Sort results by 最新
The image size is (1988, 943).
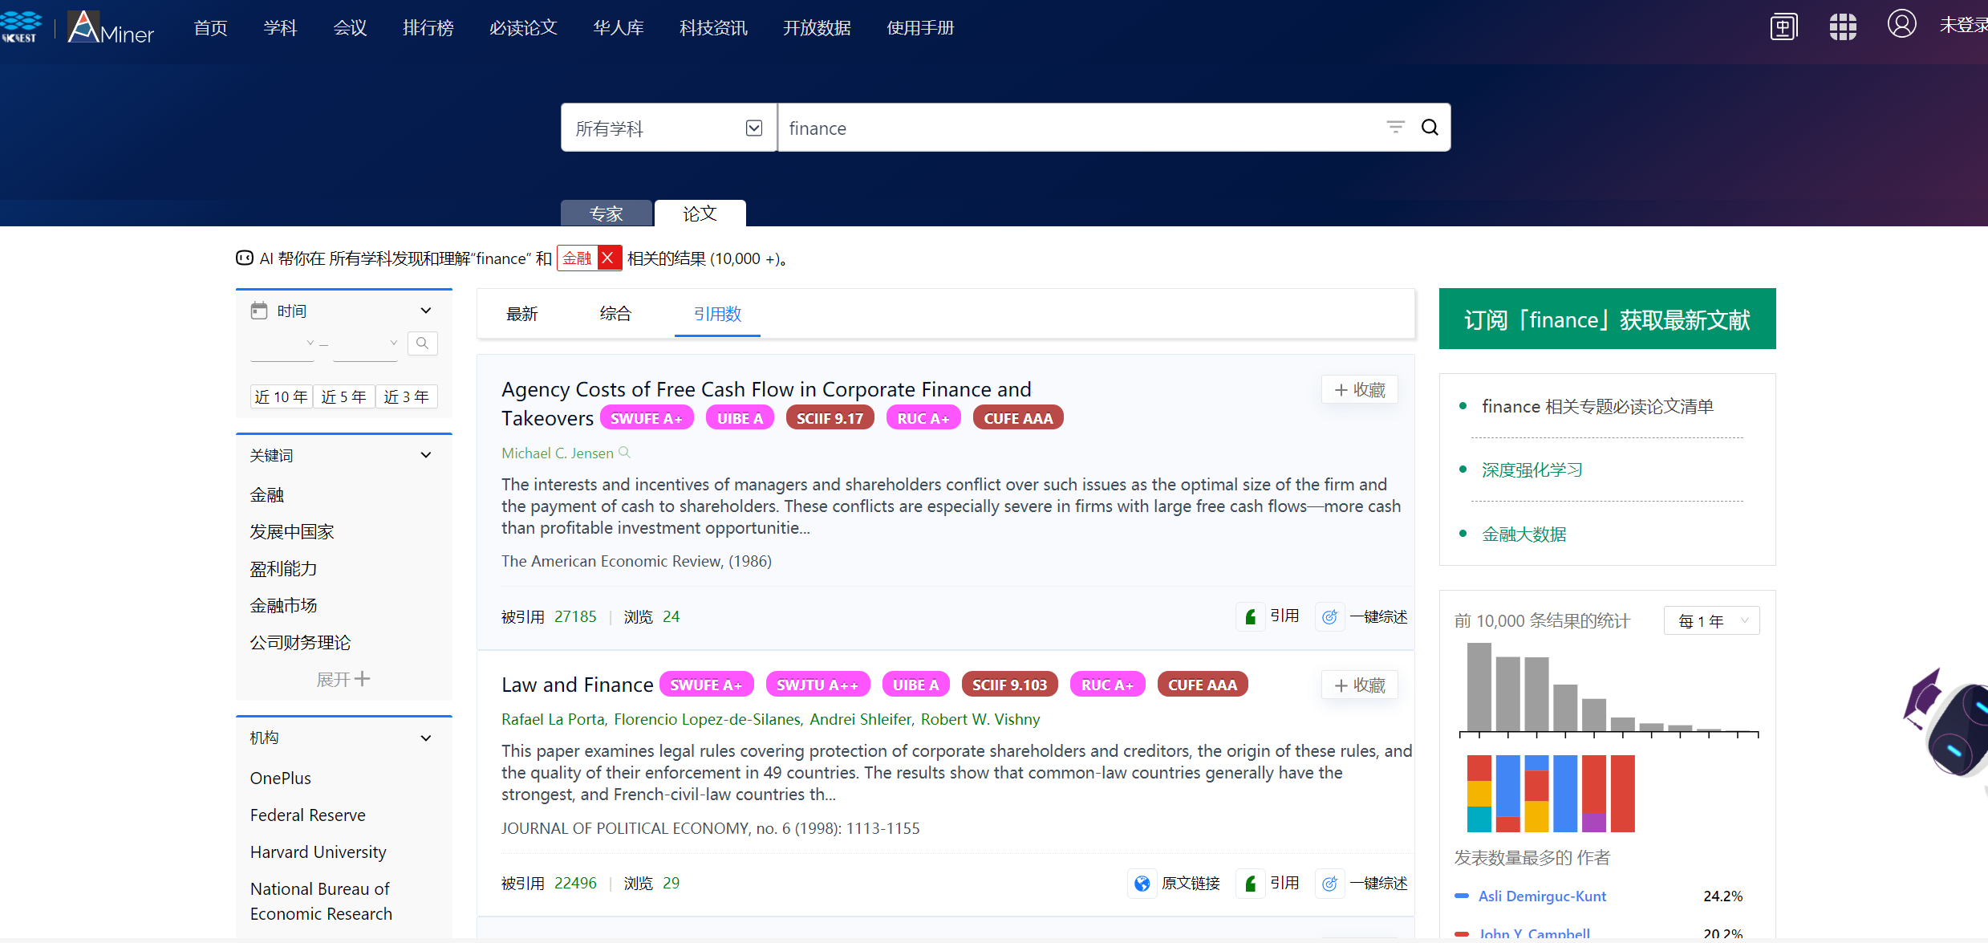point(521,315)
